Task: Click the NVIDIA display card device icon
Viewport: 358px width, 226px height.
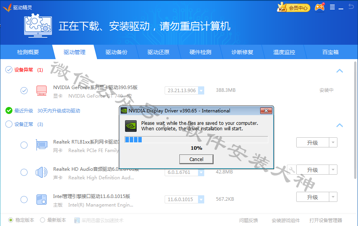Action: pyautogui.click(x=42, y=91)
